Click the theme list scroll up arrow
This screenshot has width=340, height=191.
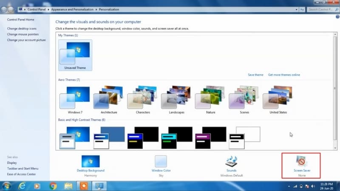[x=335, y=34]
